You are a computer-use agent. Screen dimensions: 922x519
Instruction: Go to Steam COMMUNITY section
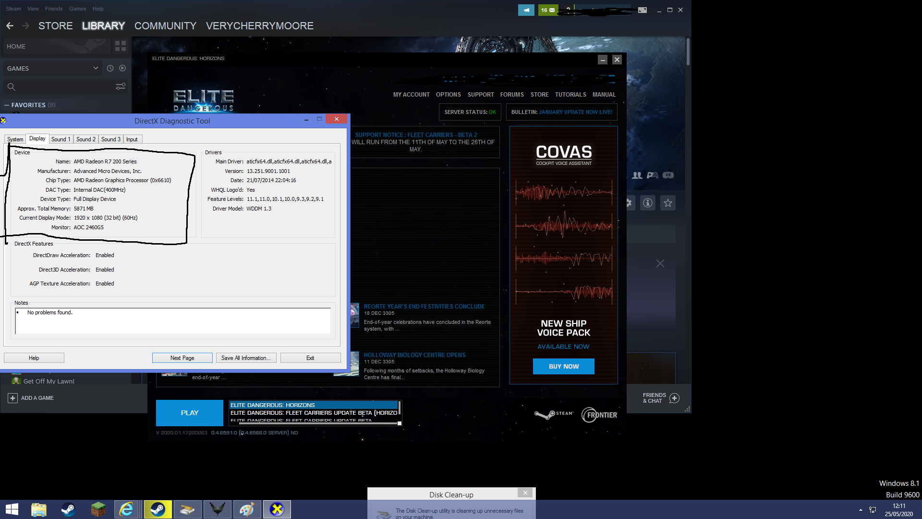pyautogui.click(x=165, y=26)
